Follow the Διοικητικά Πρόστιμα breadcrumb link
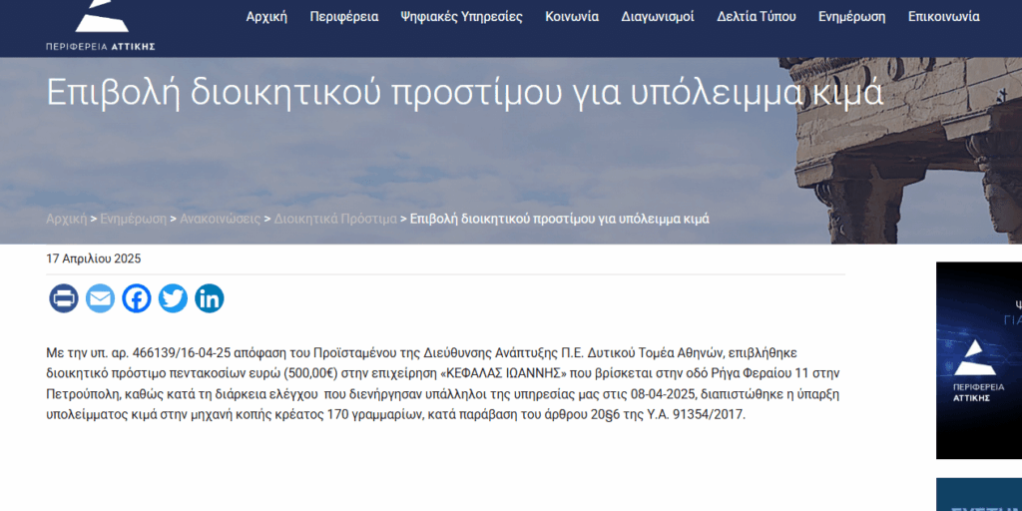Screen dimensions: 1022x511 click(335, 219)
